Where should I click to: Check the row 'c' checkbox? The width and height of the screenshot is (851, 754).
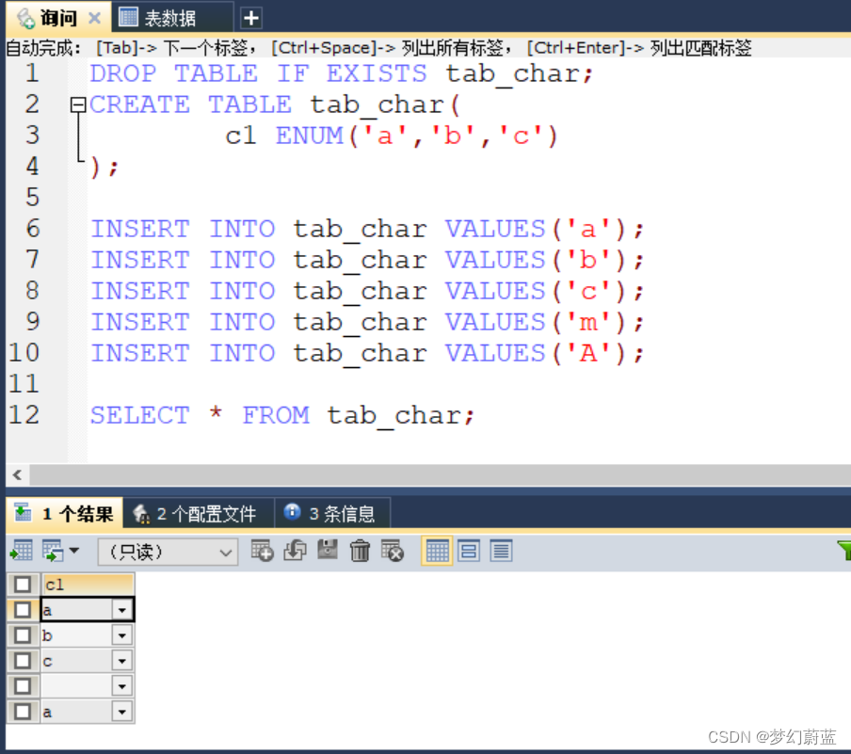click(23, 661)
